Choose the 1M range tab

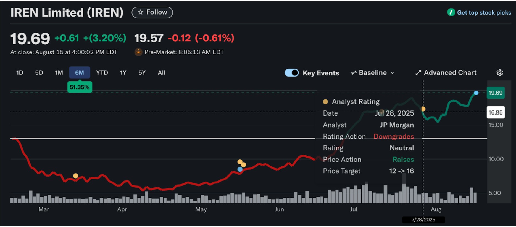(x=59, y=73)
